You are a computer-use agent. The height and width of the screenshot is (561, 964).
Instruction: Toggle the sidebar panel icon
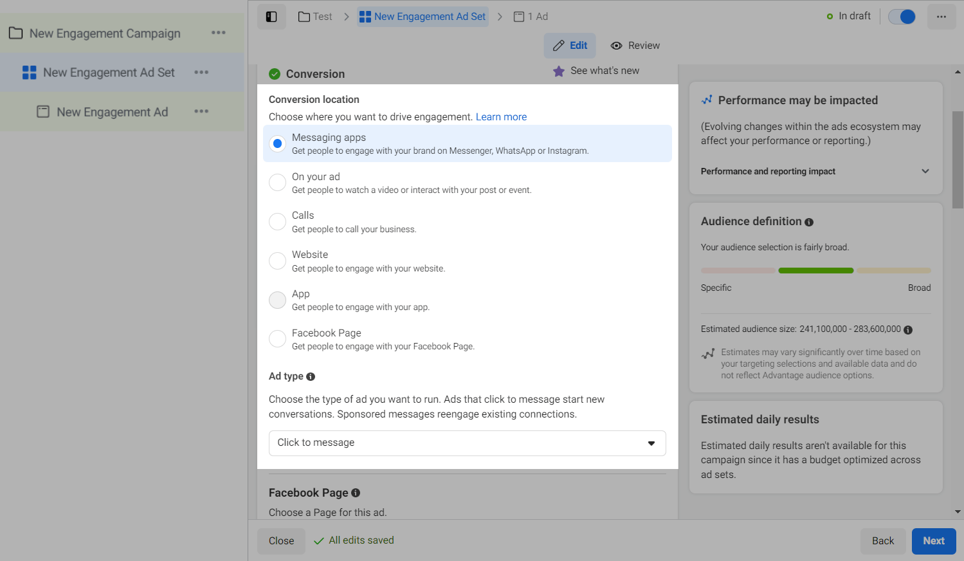pyautogui.click(x=271, y=17)
